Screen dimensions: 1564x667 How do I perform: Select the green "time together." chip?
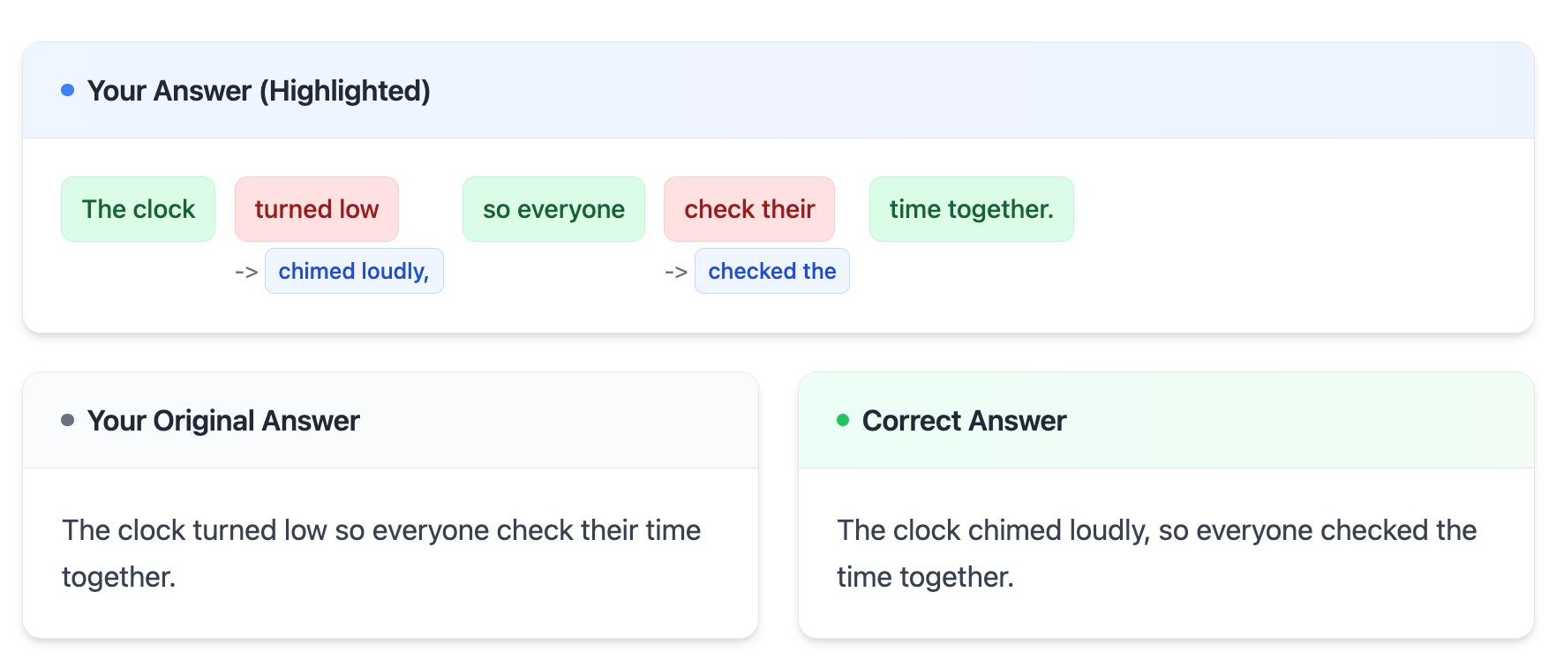(971, 209)
